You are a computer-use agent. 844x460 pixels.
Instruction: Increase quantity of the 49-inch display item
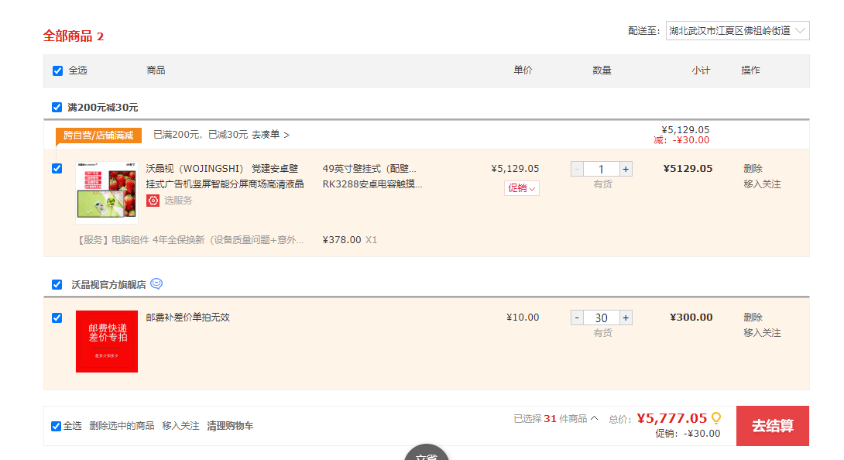pos(626,169)
